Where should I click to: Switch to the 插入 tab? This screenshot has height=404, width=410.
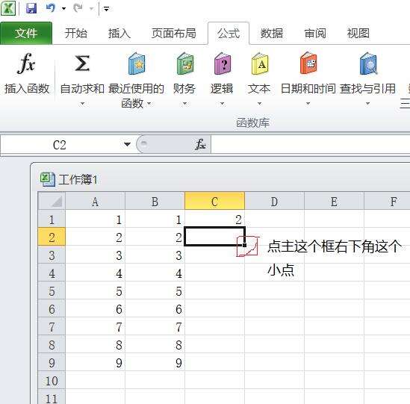pos(119,33)
